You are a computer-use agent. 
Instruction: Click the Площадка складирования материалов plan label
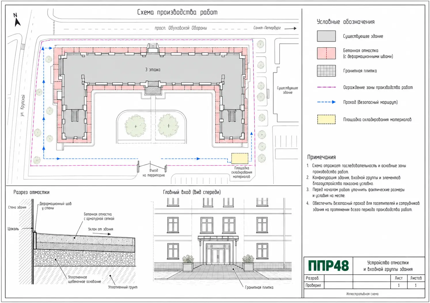[242, 172]
